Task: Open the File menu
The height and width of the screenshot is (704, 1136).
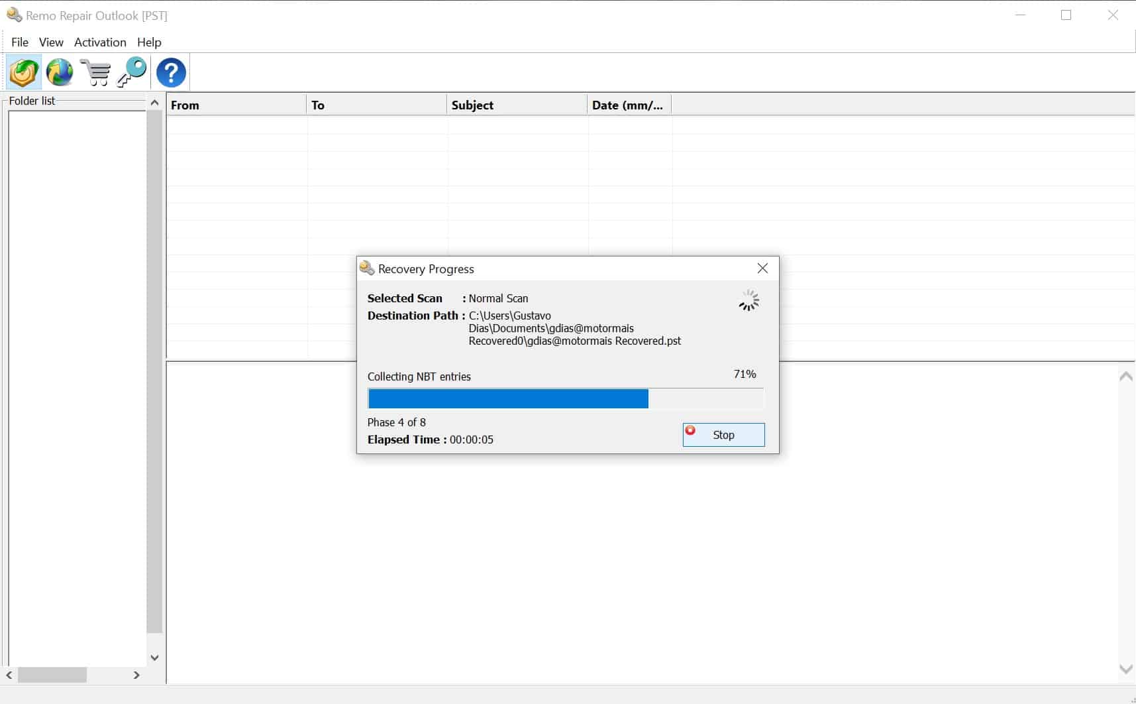Action: (x=20, y=42)
